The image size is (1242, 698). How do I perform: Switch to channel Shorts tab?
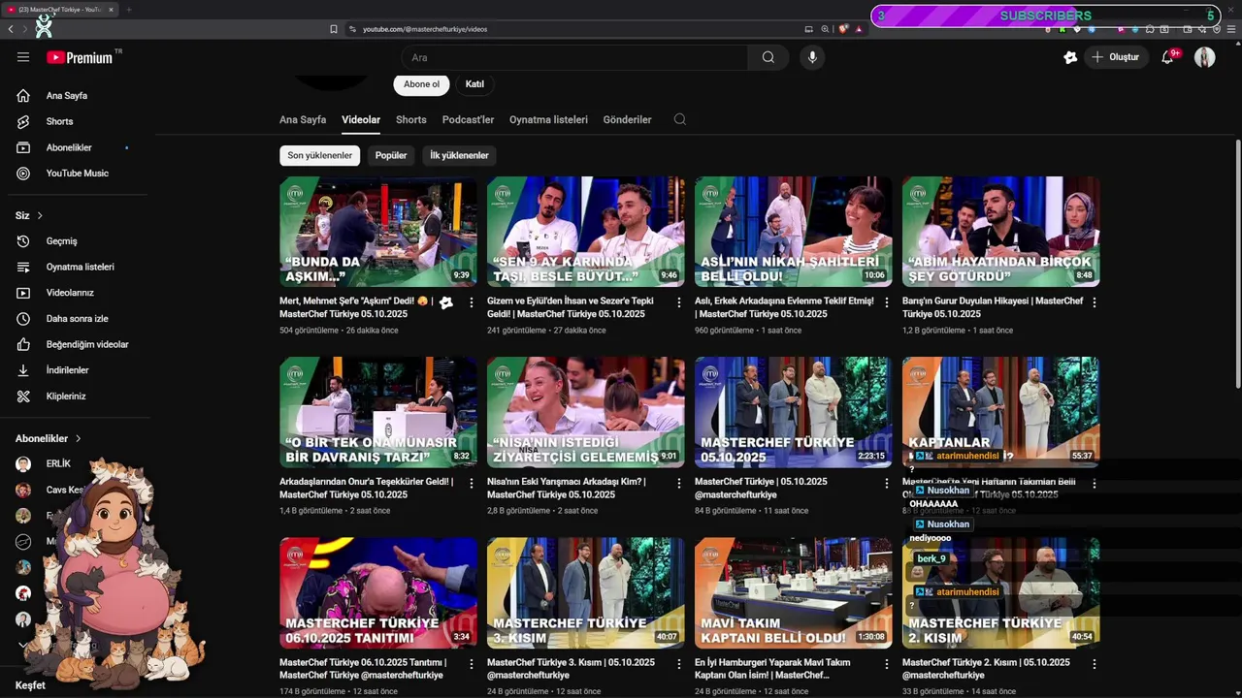click(410, 119)
